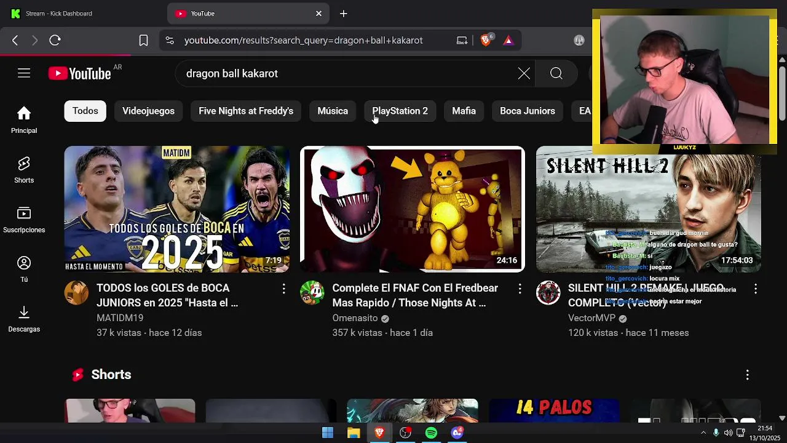
Task: Go to YouTube home via the logo
Action: (x=80, y=74)
